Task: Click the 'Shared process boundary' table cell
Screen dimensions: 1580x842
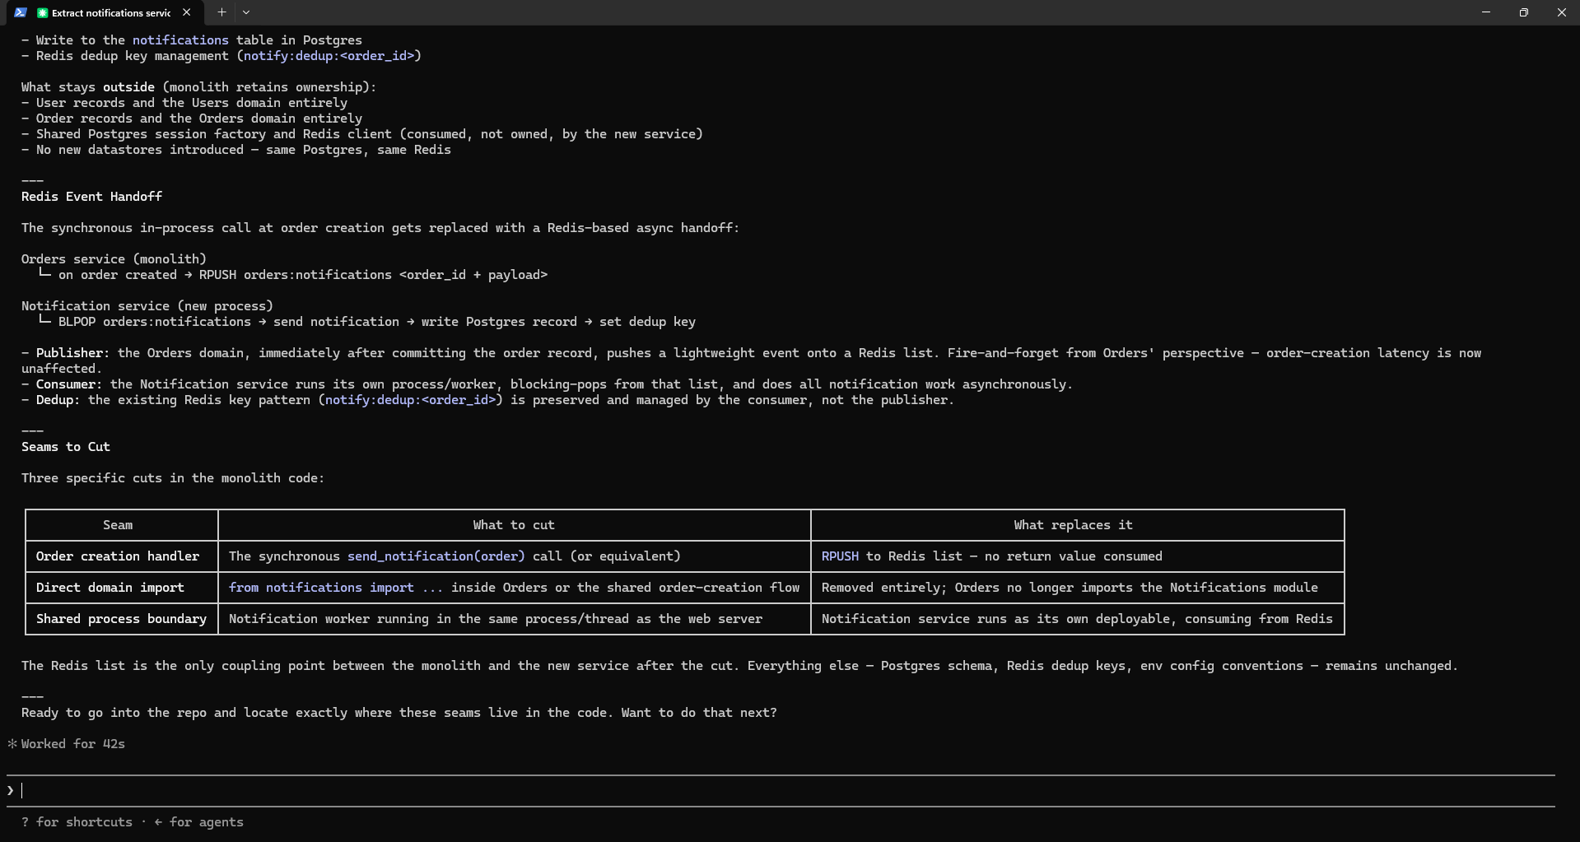Action: 121,619
